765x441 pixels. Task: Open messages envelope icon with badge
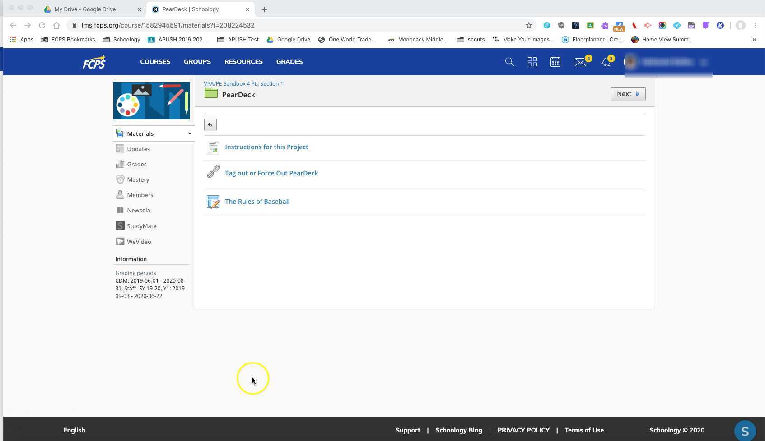(x=580, y=62)
